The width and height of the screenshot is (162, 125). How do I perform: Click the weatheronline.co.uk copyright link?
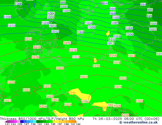pos(138,122)
